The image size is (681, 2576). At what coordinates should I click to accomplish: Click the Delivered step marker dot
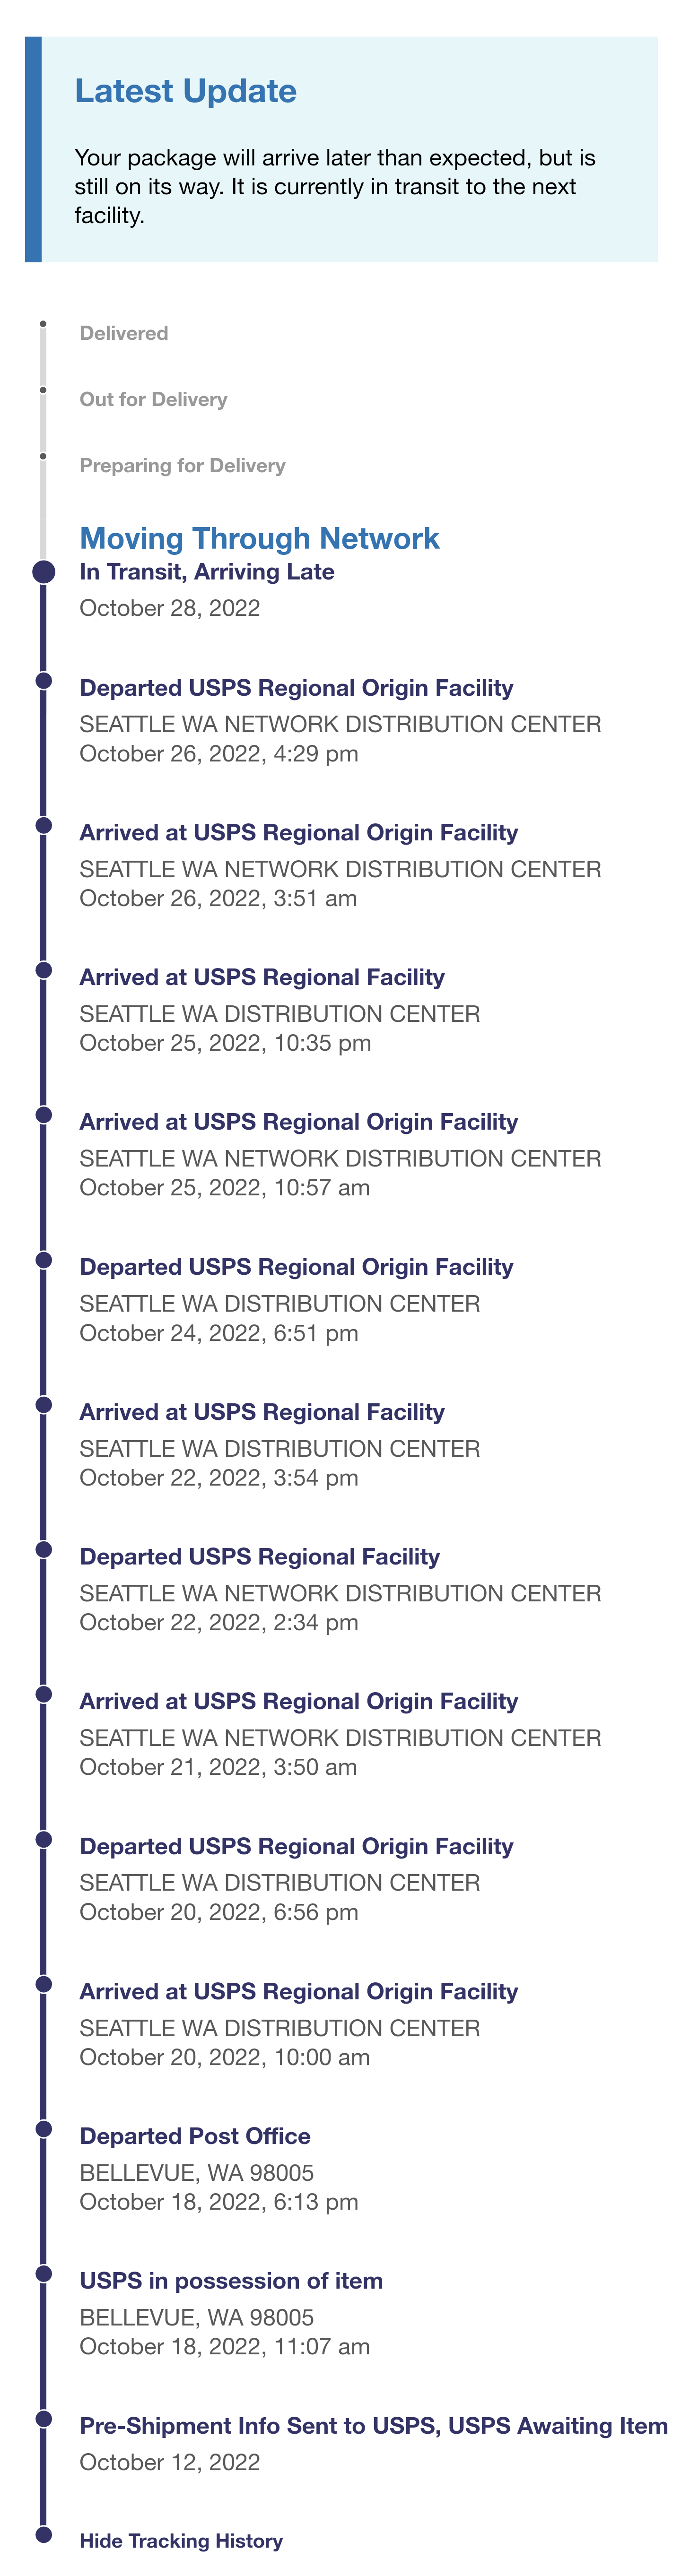tap(43, 324)
